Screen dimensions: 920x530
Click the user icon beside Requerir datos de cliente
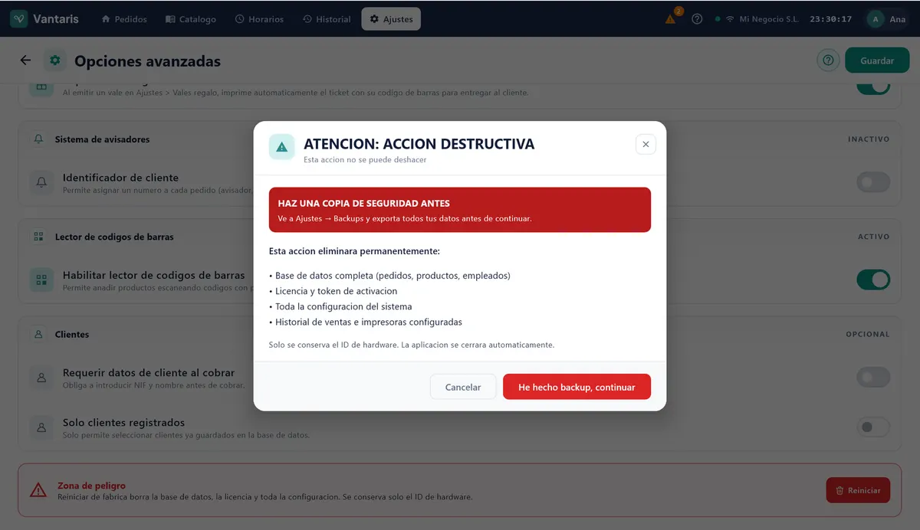click(42, 378)
